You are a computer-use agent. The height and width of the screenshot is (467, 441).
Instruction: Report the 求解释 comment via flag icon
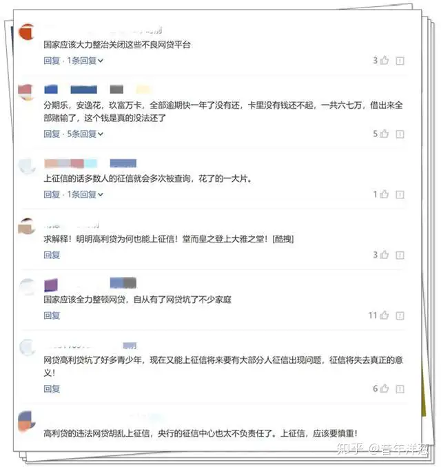point(400,255)
